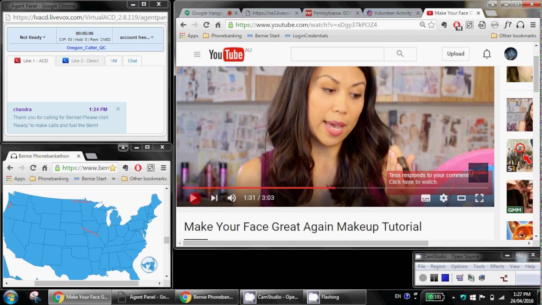Open Chrome menu in YouTube window

tap(533, 25)
